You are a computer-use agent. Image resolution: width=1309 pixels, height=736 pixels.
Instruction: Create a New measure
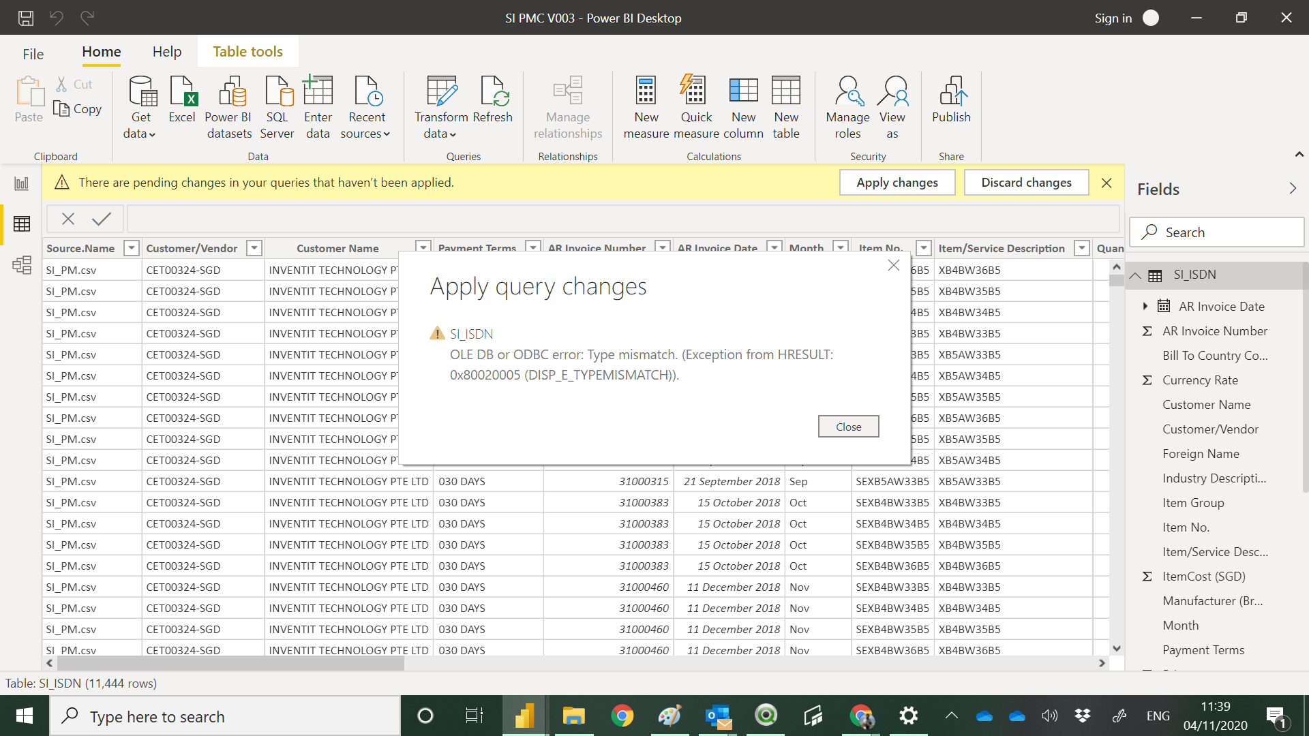pyautogui.click(x=646, y=108)
